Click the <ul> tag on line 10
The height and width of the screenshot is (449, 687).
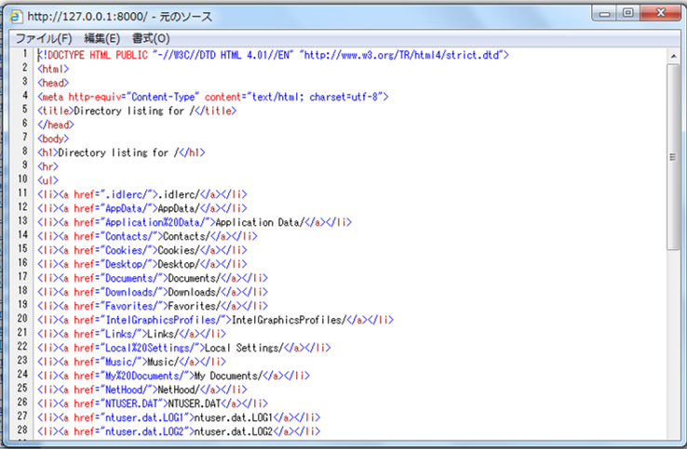[47, 180]
